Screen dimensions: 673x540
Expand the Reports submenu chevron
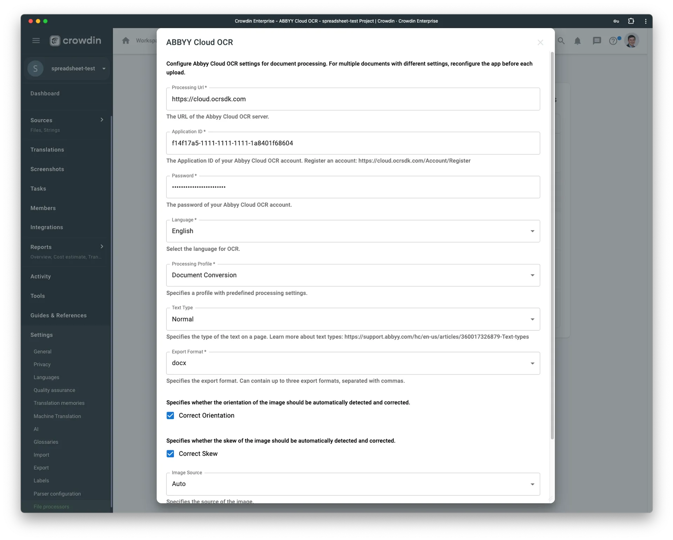point(102,247)
